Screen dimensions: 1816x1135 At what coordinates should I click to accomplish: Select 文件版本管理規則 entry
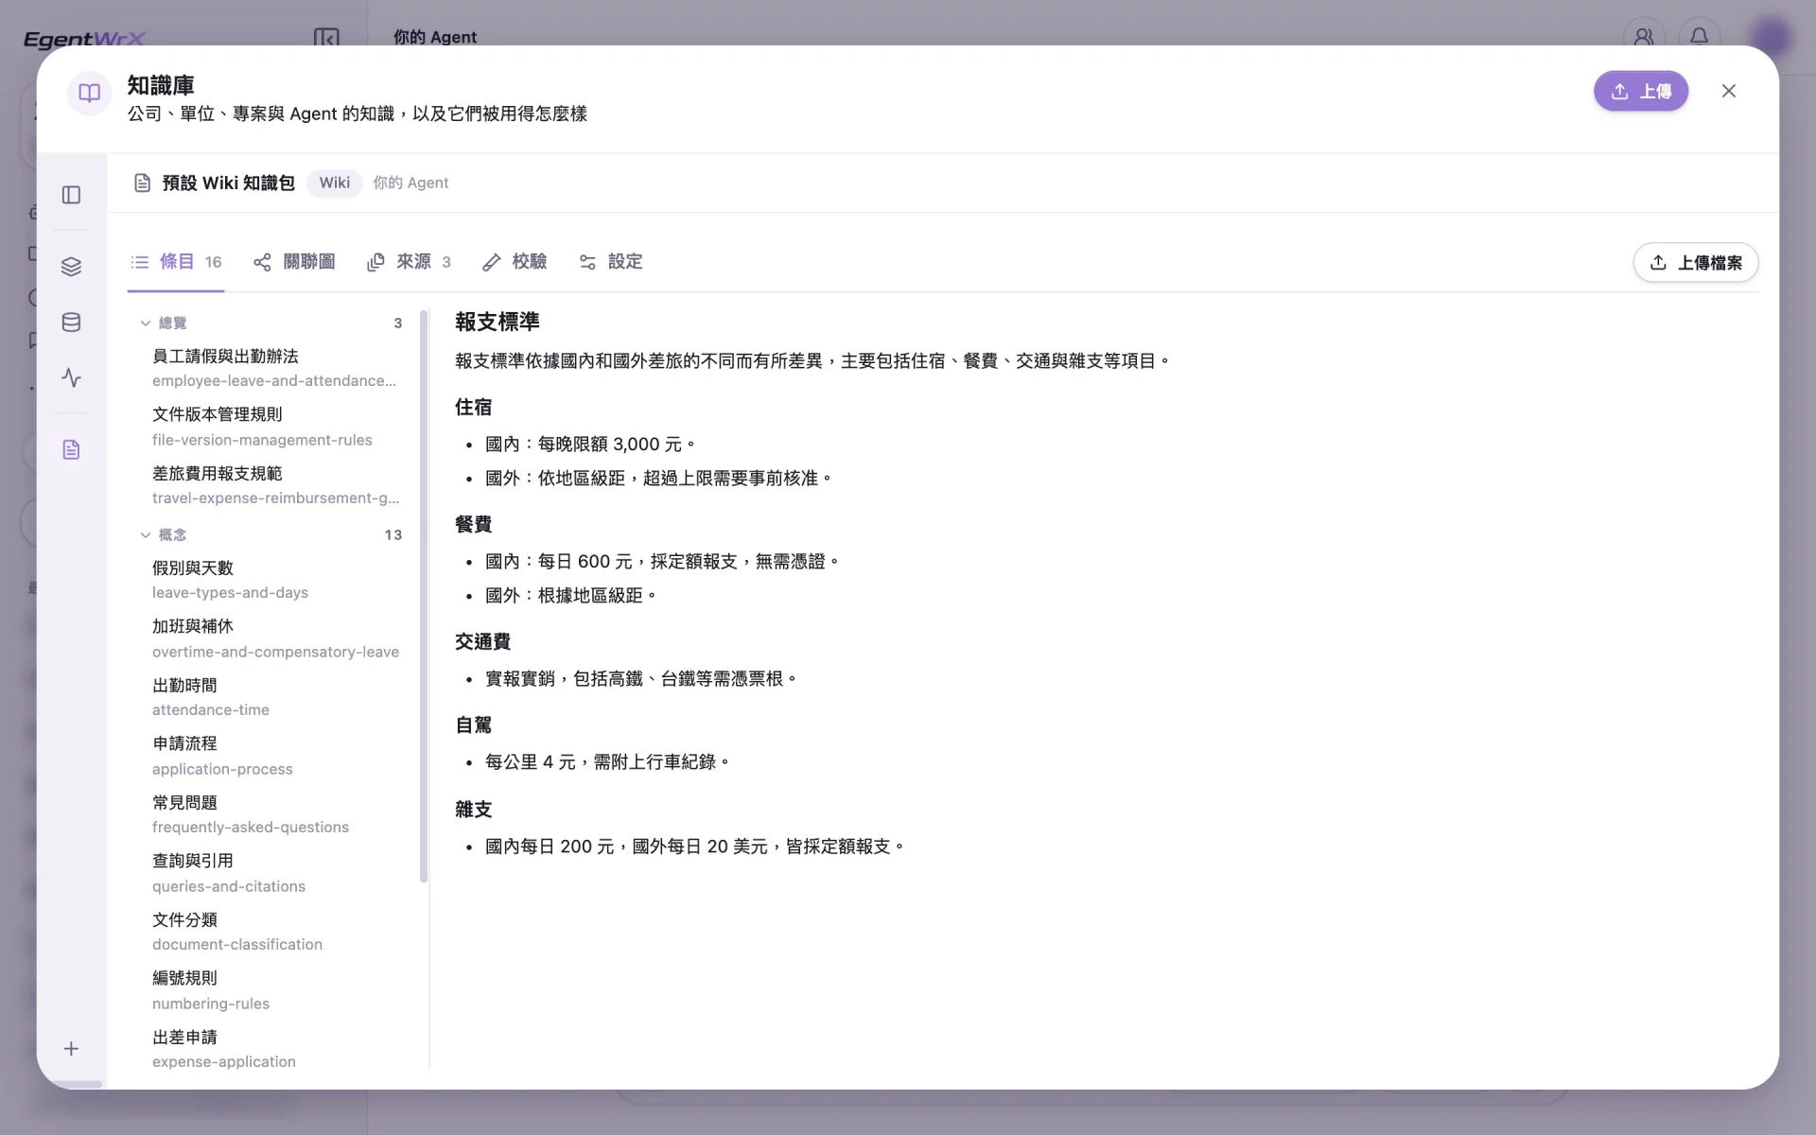tap(274, 427)
